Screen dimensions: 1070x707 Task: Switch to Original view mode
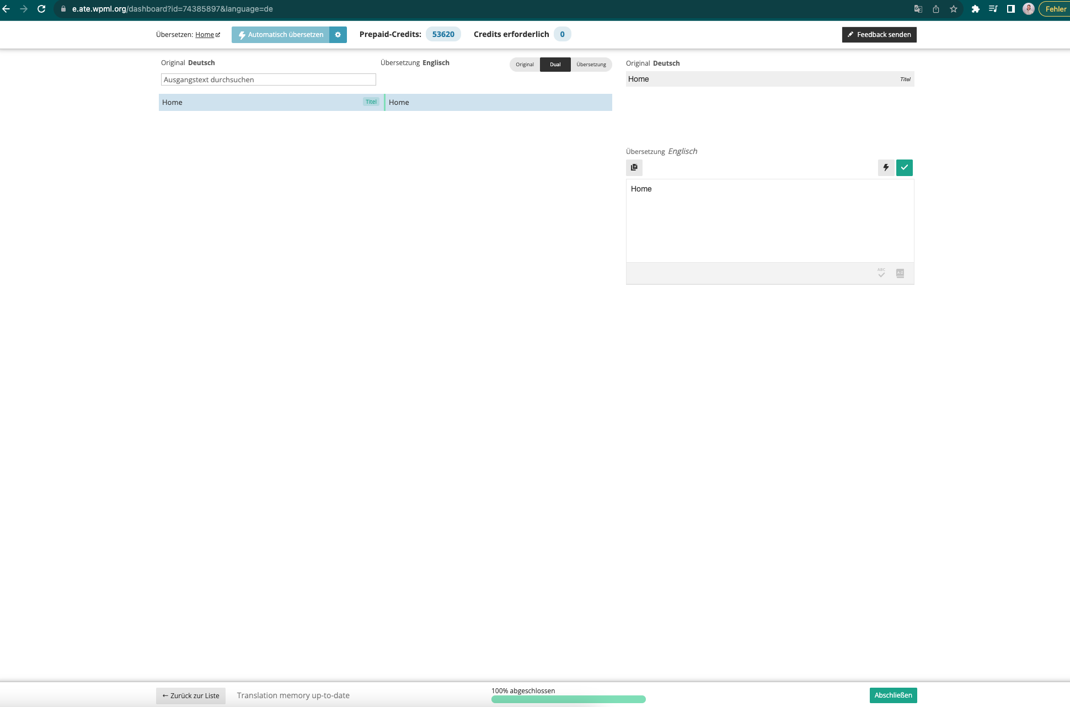525,65
